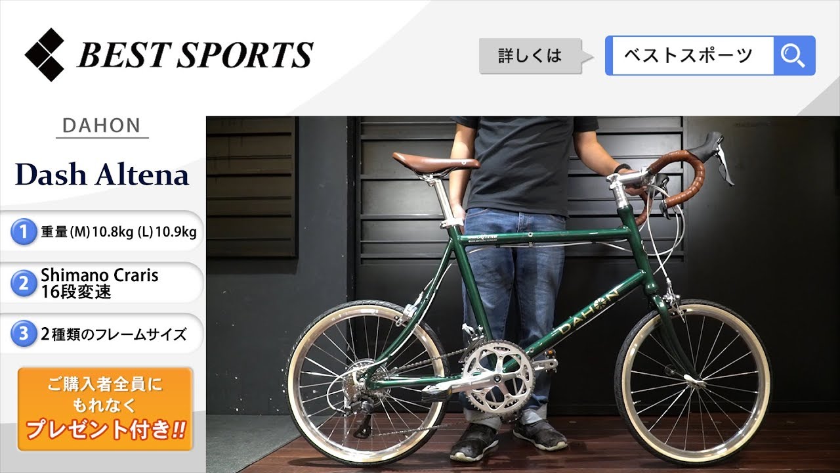Open the orange プレゼント付き banner
840x473 pixels.
[105, 409]
